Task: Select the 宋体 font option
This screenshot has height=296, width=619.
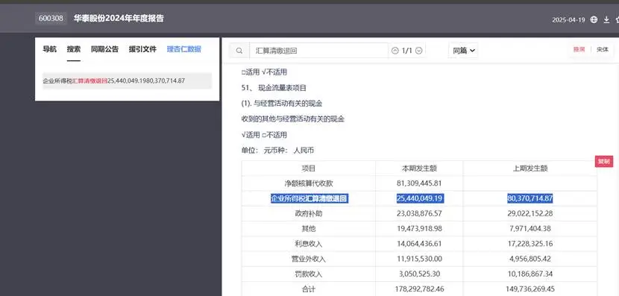Action: click(603, 49)
